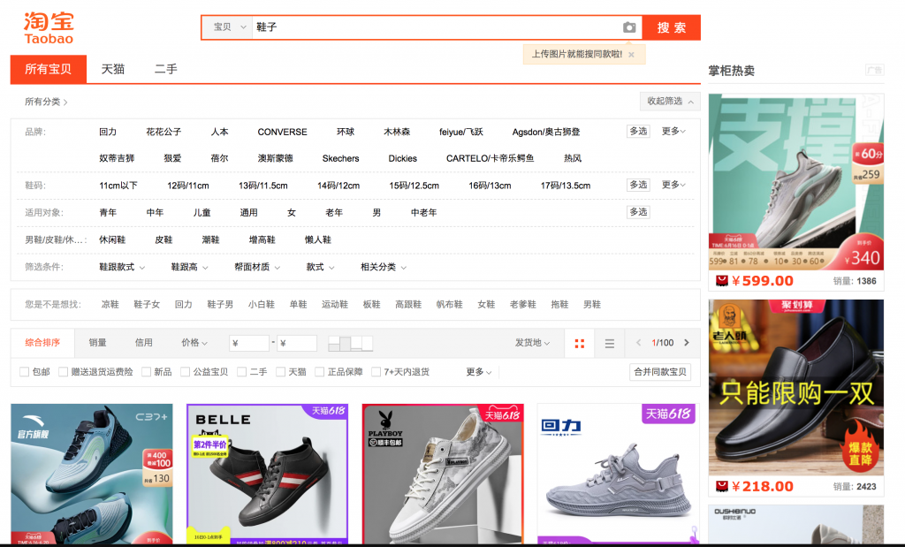905x547 pixels.
Task: Open the 帮面材质 filter dropdown
Action: 257,267
